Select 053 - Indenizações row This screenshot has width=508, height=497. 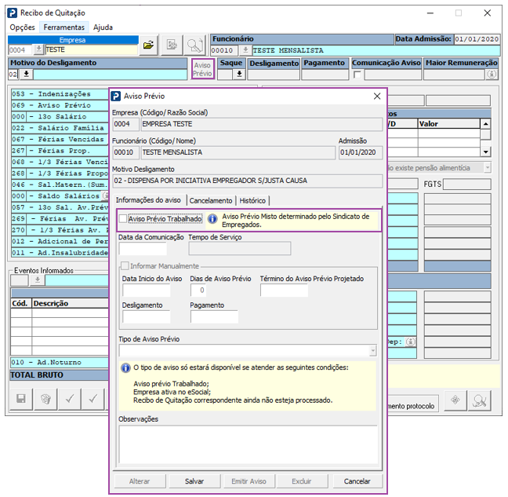pos(60,94)
